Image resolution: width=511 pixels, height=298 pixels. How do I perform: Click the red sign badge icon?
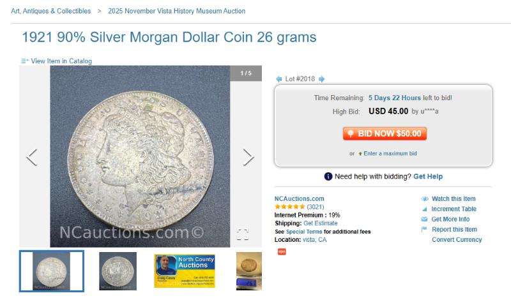[282, 252]
